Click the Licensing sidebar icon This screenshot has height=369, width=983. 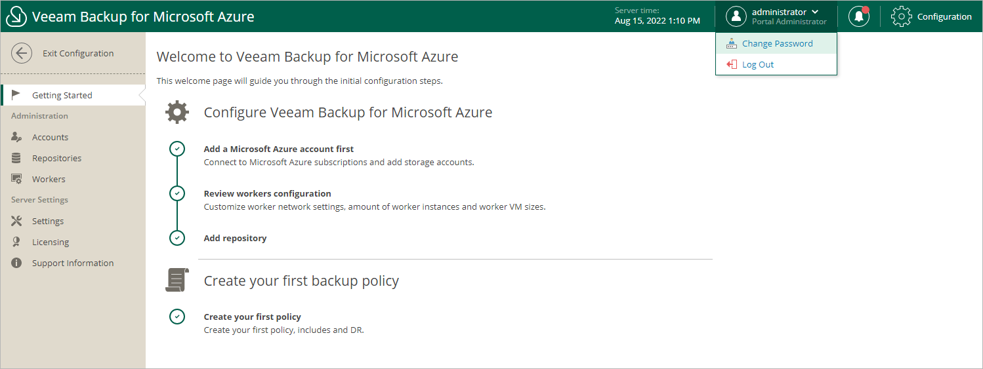click(18, 242)
